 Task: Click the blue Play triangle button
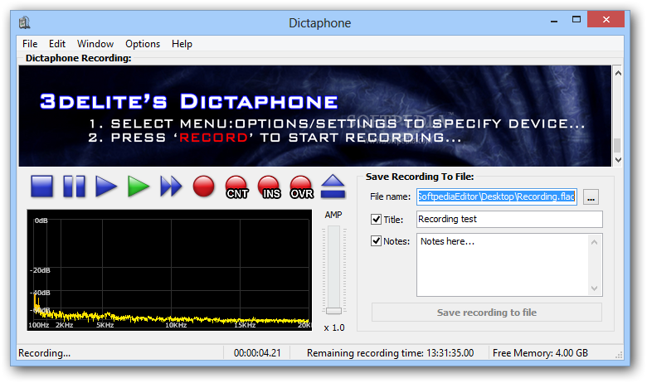pos(106,187)
